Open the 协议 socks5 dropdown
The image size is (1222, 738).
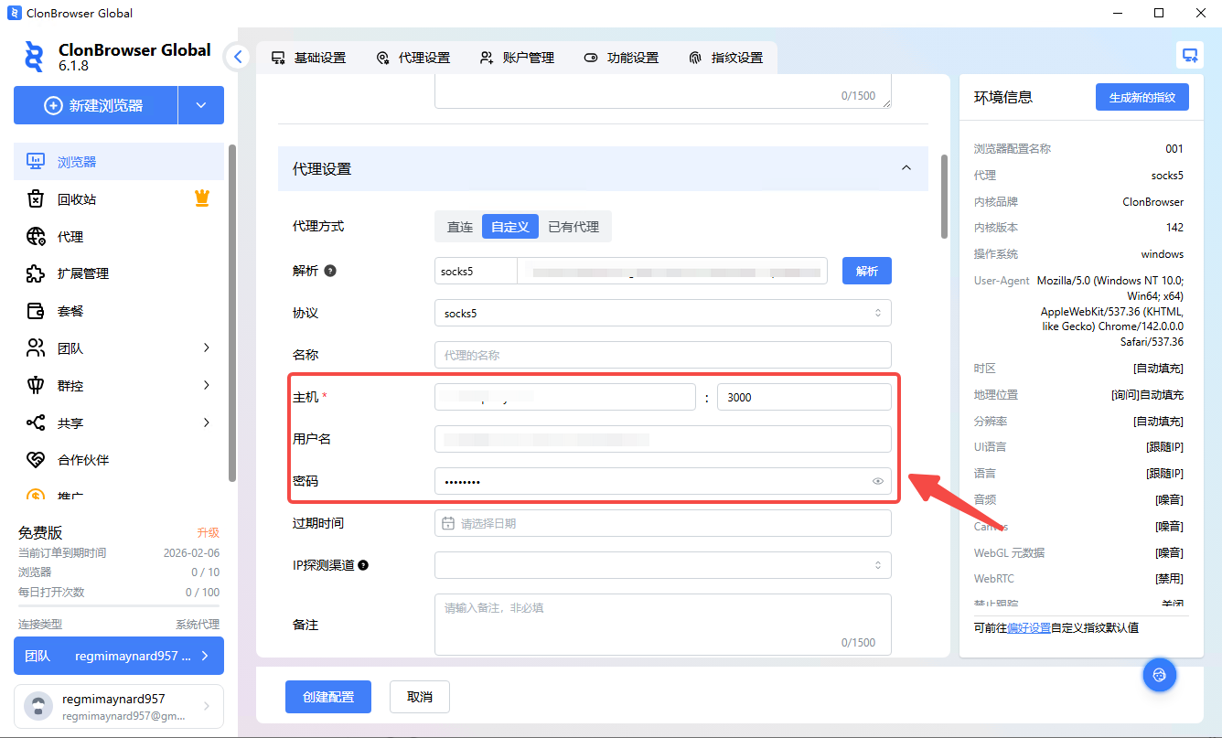pyautogui.click(x=662, y=313)
